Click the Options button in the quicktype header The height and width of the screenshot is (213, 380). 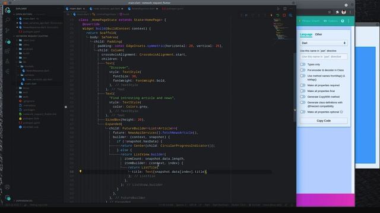331,21
